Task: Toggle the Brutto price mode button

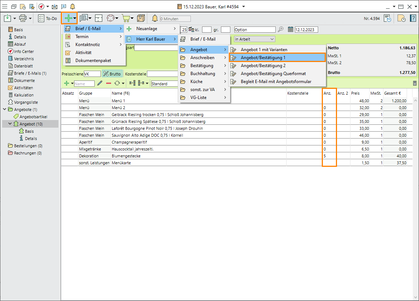Action: 112,74
